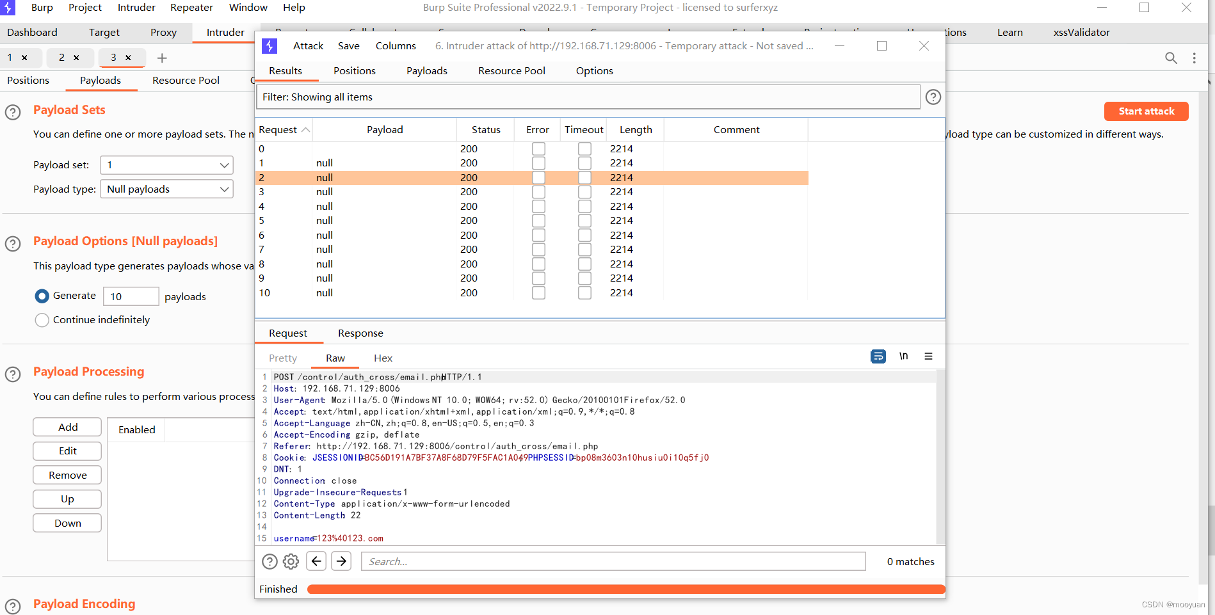Toggle Error checkbox for request 0
The image size is (1215, 615).
[538, 148]
